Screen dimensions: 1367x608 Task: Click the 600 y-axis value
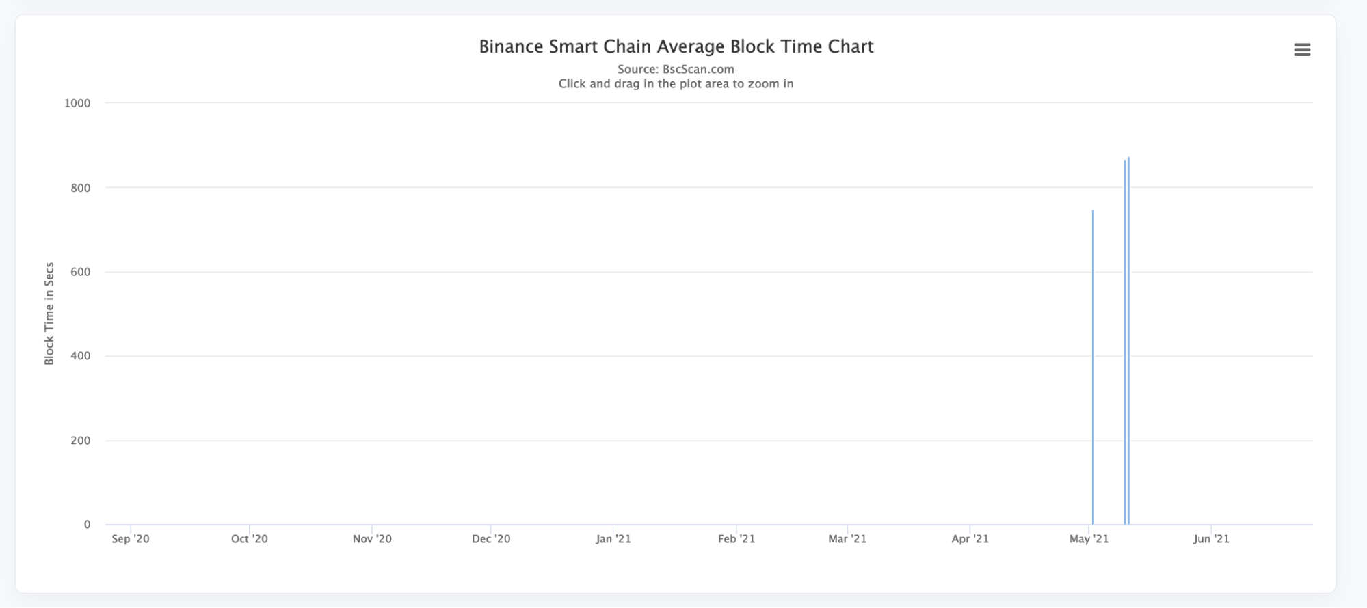[x=81, y=272]
